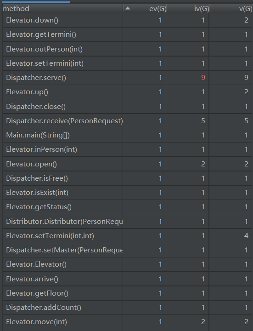Select the Elevator.setTermini(int) row
The height and width of the screenshot is (331, 253).
[128, 63]
